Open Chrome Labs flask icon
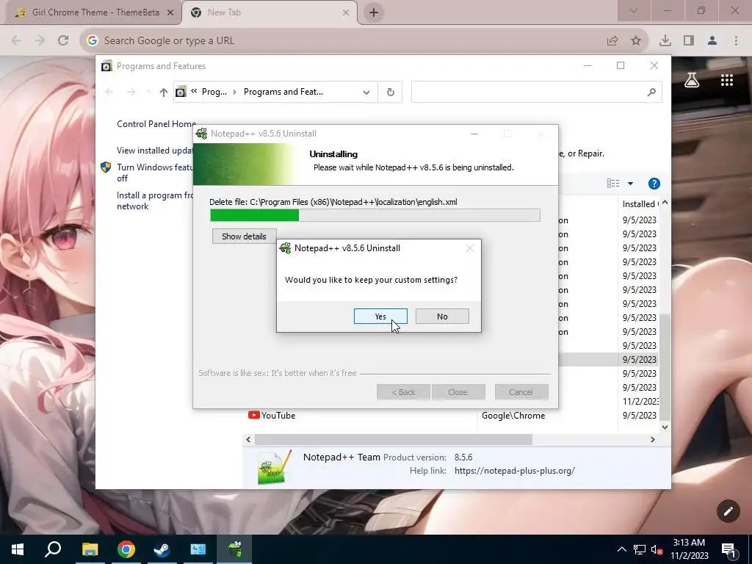The image size is (752, 564). (692, 80)
